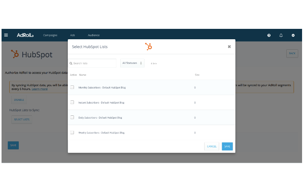The image size is (304, 192).
Task: Click the Save button in the dialog
Action: point(227,146)
